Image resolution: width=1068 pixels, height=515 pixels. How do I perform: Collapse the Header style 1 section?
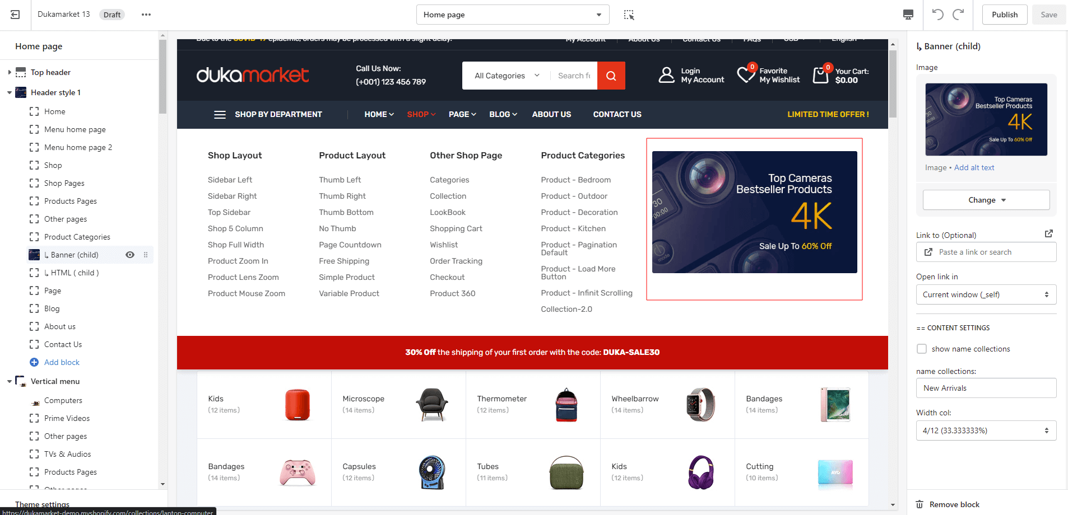(10, 92)
